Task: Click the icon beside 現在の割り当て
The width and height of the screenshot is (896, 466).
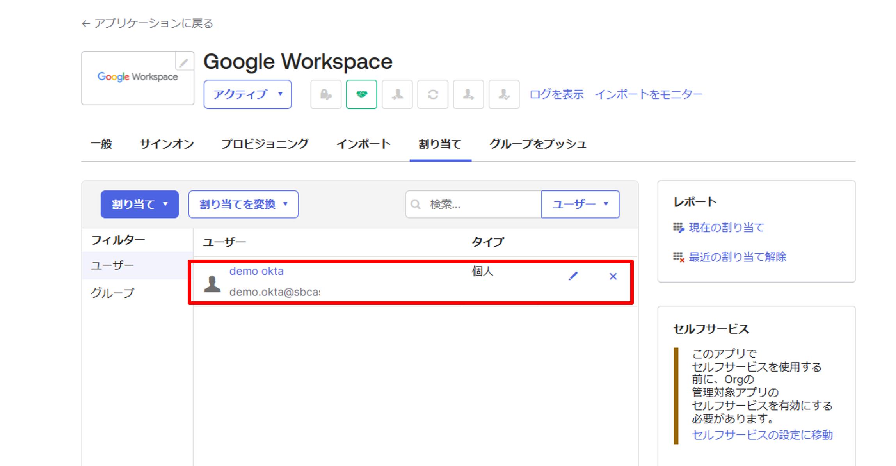Action: coord(679,228)
